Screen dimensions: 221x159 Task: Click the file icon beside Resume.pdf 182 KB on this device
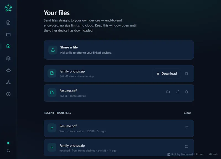point(52,92)
